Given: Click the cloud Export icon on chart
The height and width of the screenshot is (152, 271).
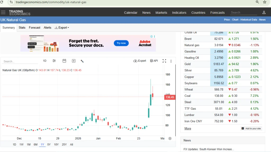Looking at the screenshot, I should 135,61.
